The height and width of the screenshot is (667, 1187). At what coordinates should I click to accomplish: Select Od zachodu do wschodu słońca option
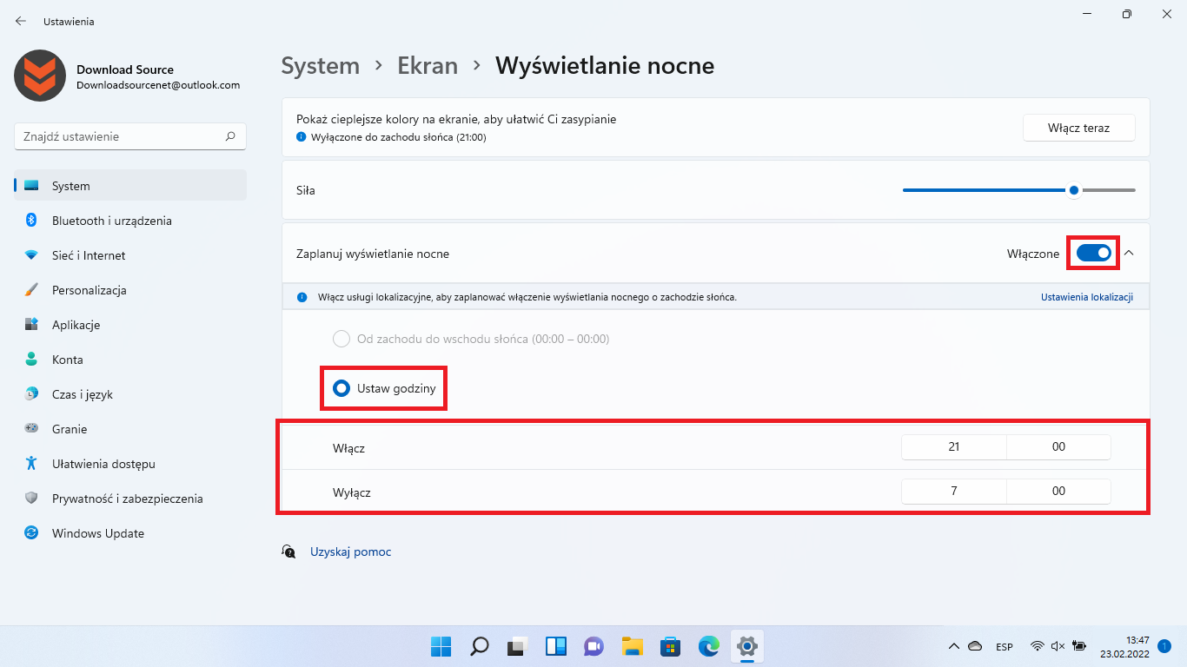coord(471,339)
